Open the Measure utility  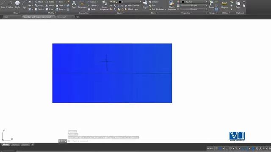224,4
